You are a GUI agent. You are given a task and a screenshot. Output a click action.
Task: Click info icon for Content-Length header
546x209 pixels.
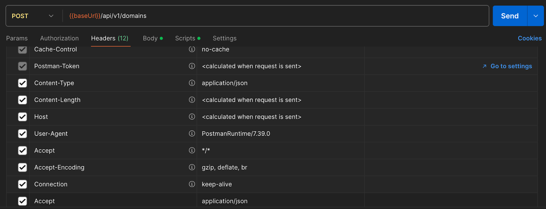(x=192, y=100)
